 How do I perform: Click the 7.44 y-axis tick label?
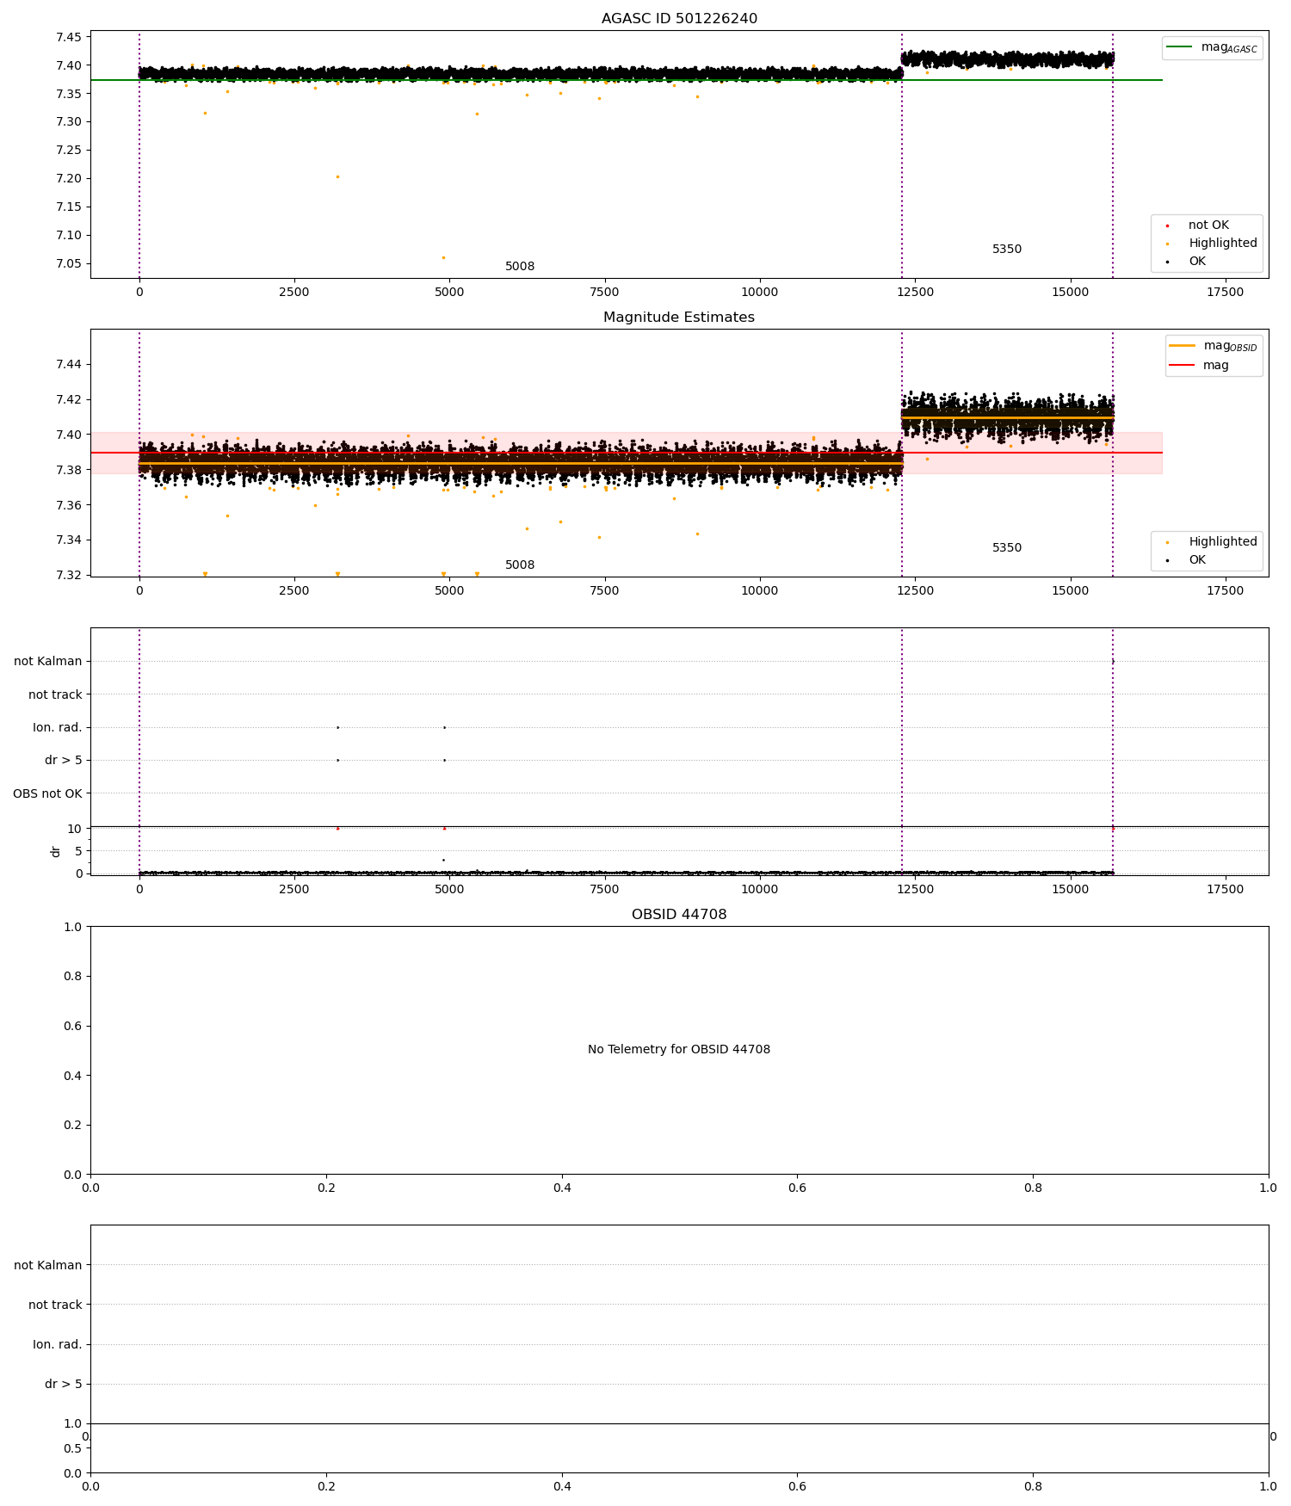[69, 365]
